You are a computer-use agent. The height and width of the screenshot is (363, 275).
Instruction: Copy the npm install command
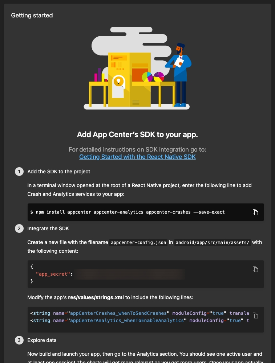pyautogui.click(x=255, y=212)
